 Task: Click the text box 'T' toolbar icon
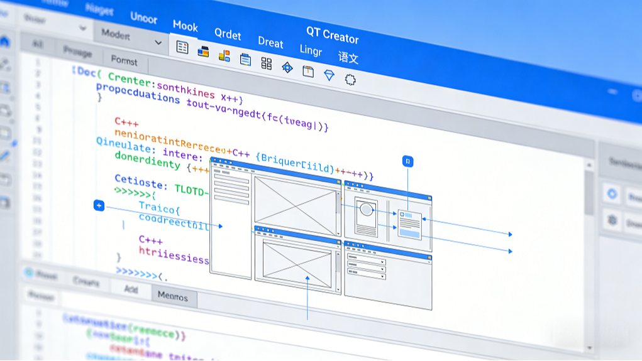click(x=308, y=72)
